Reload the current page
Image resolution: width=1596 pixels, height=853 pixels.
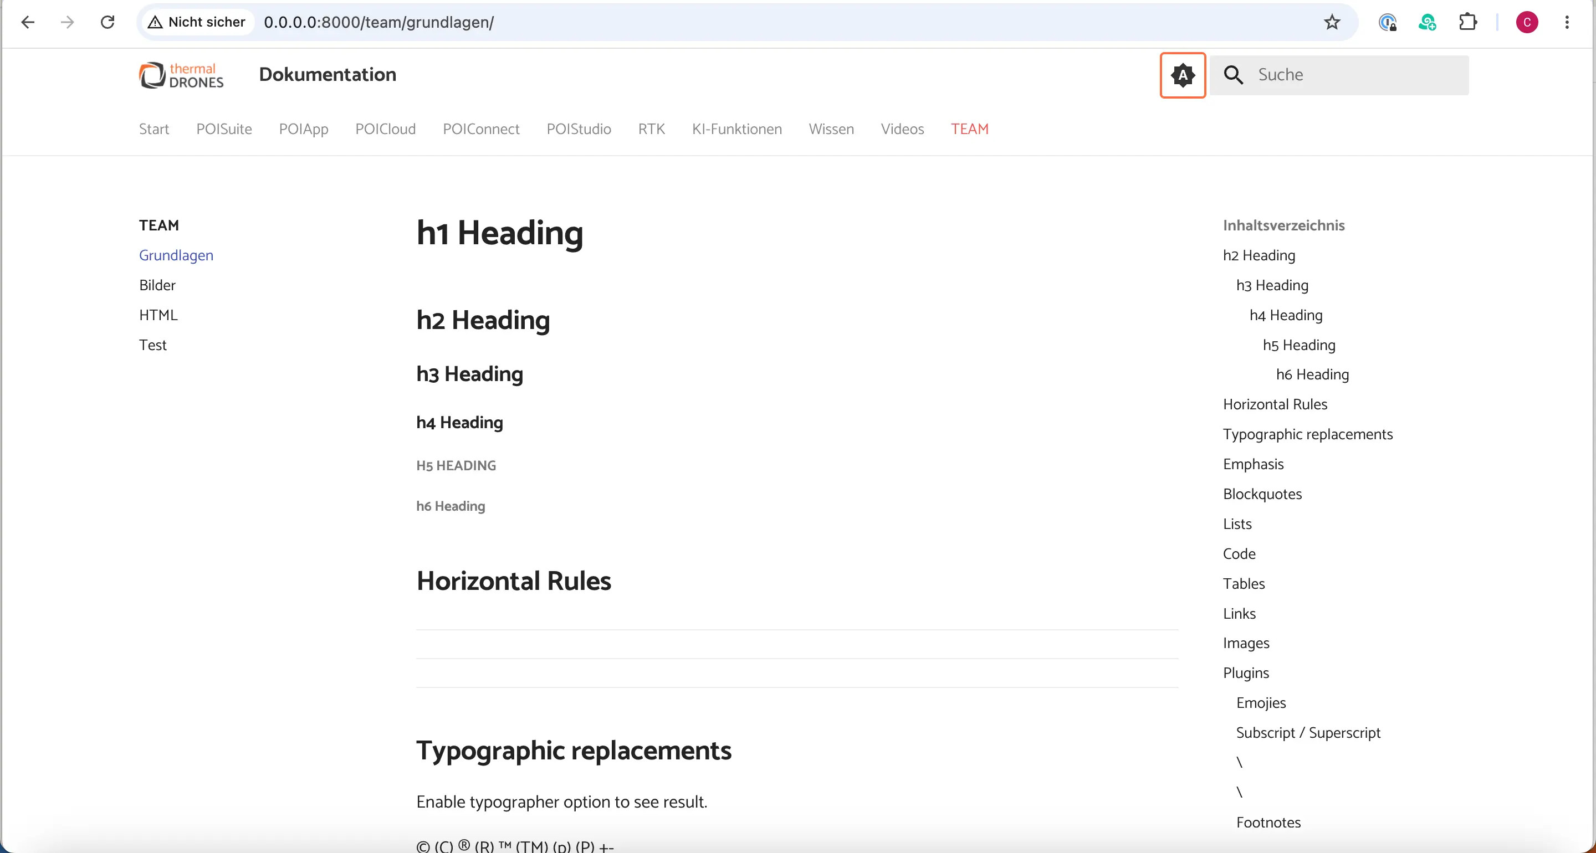108,22
